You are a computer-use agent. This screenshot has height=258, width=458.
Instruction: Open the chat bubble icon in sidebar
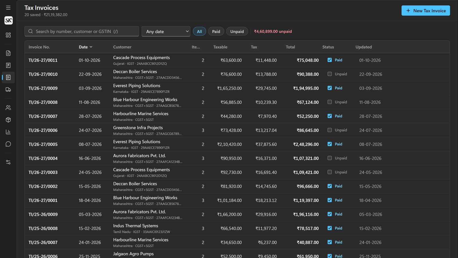(x=8, y=144)
